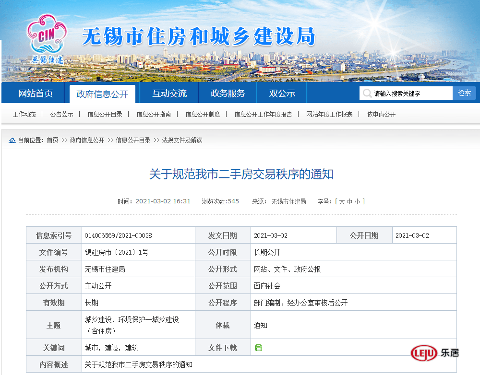Click the 公开日期 value 2021-03-02

412,235
